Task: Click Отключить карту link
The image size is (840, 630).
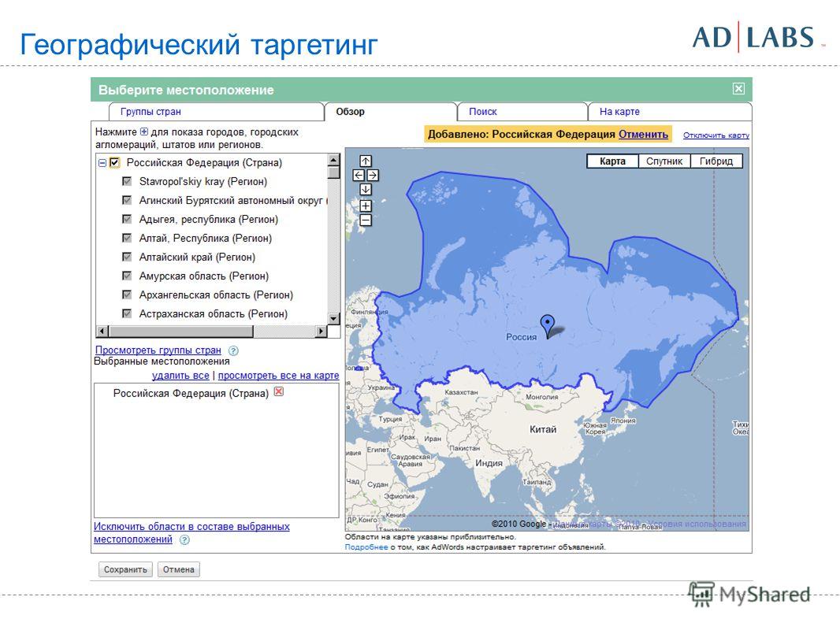Action: click(716, 135)
